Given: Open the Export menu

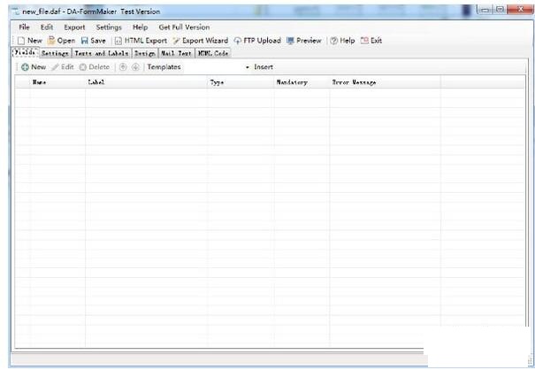Looking at the screenshot, I should click(x=74, y=27).
